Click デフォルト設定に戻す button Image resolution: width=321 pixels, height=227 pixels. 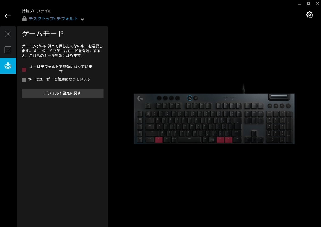pyautogui.click(x=63, y=94)
